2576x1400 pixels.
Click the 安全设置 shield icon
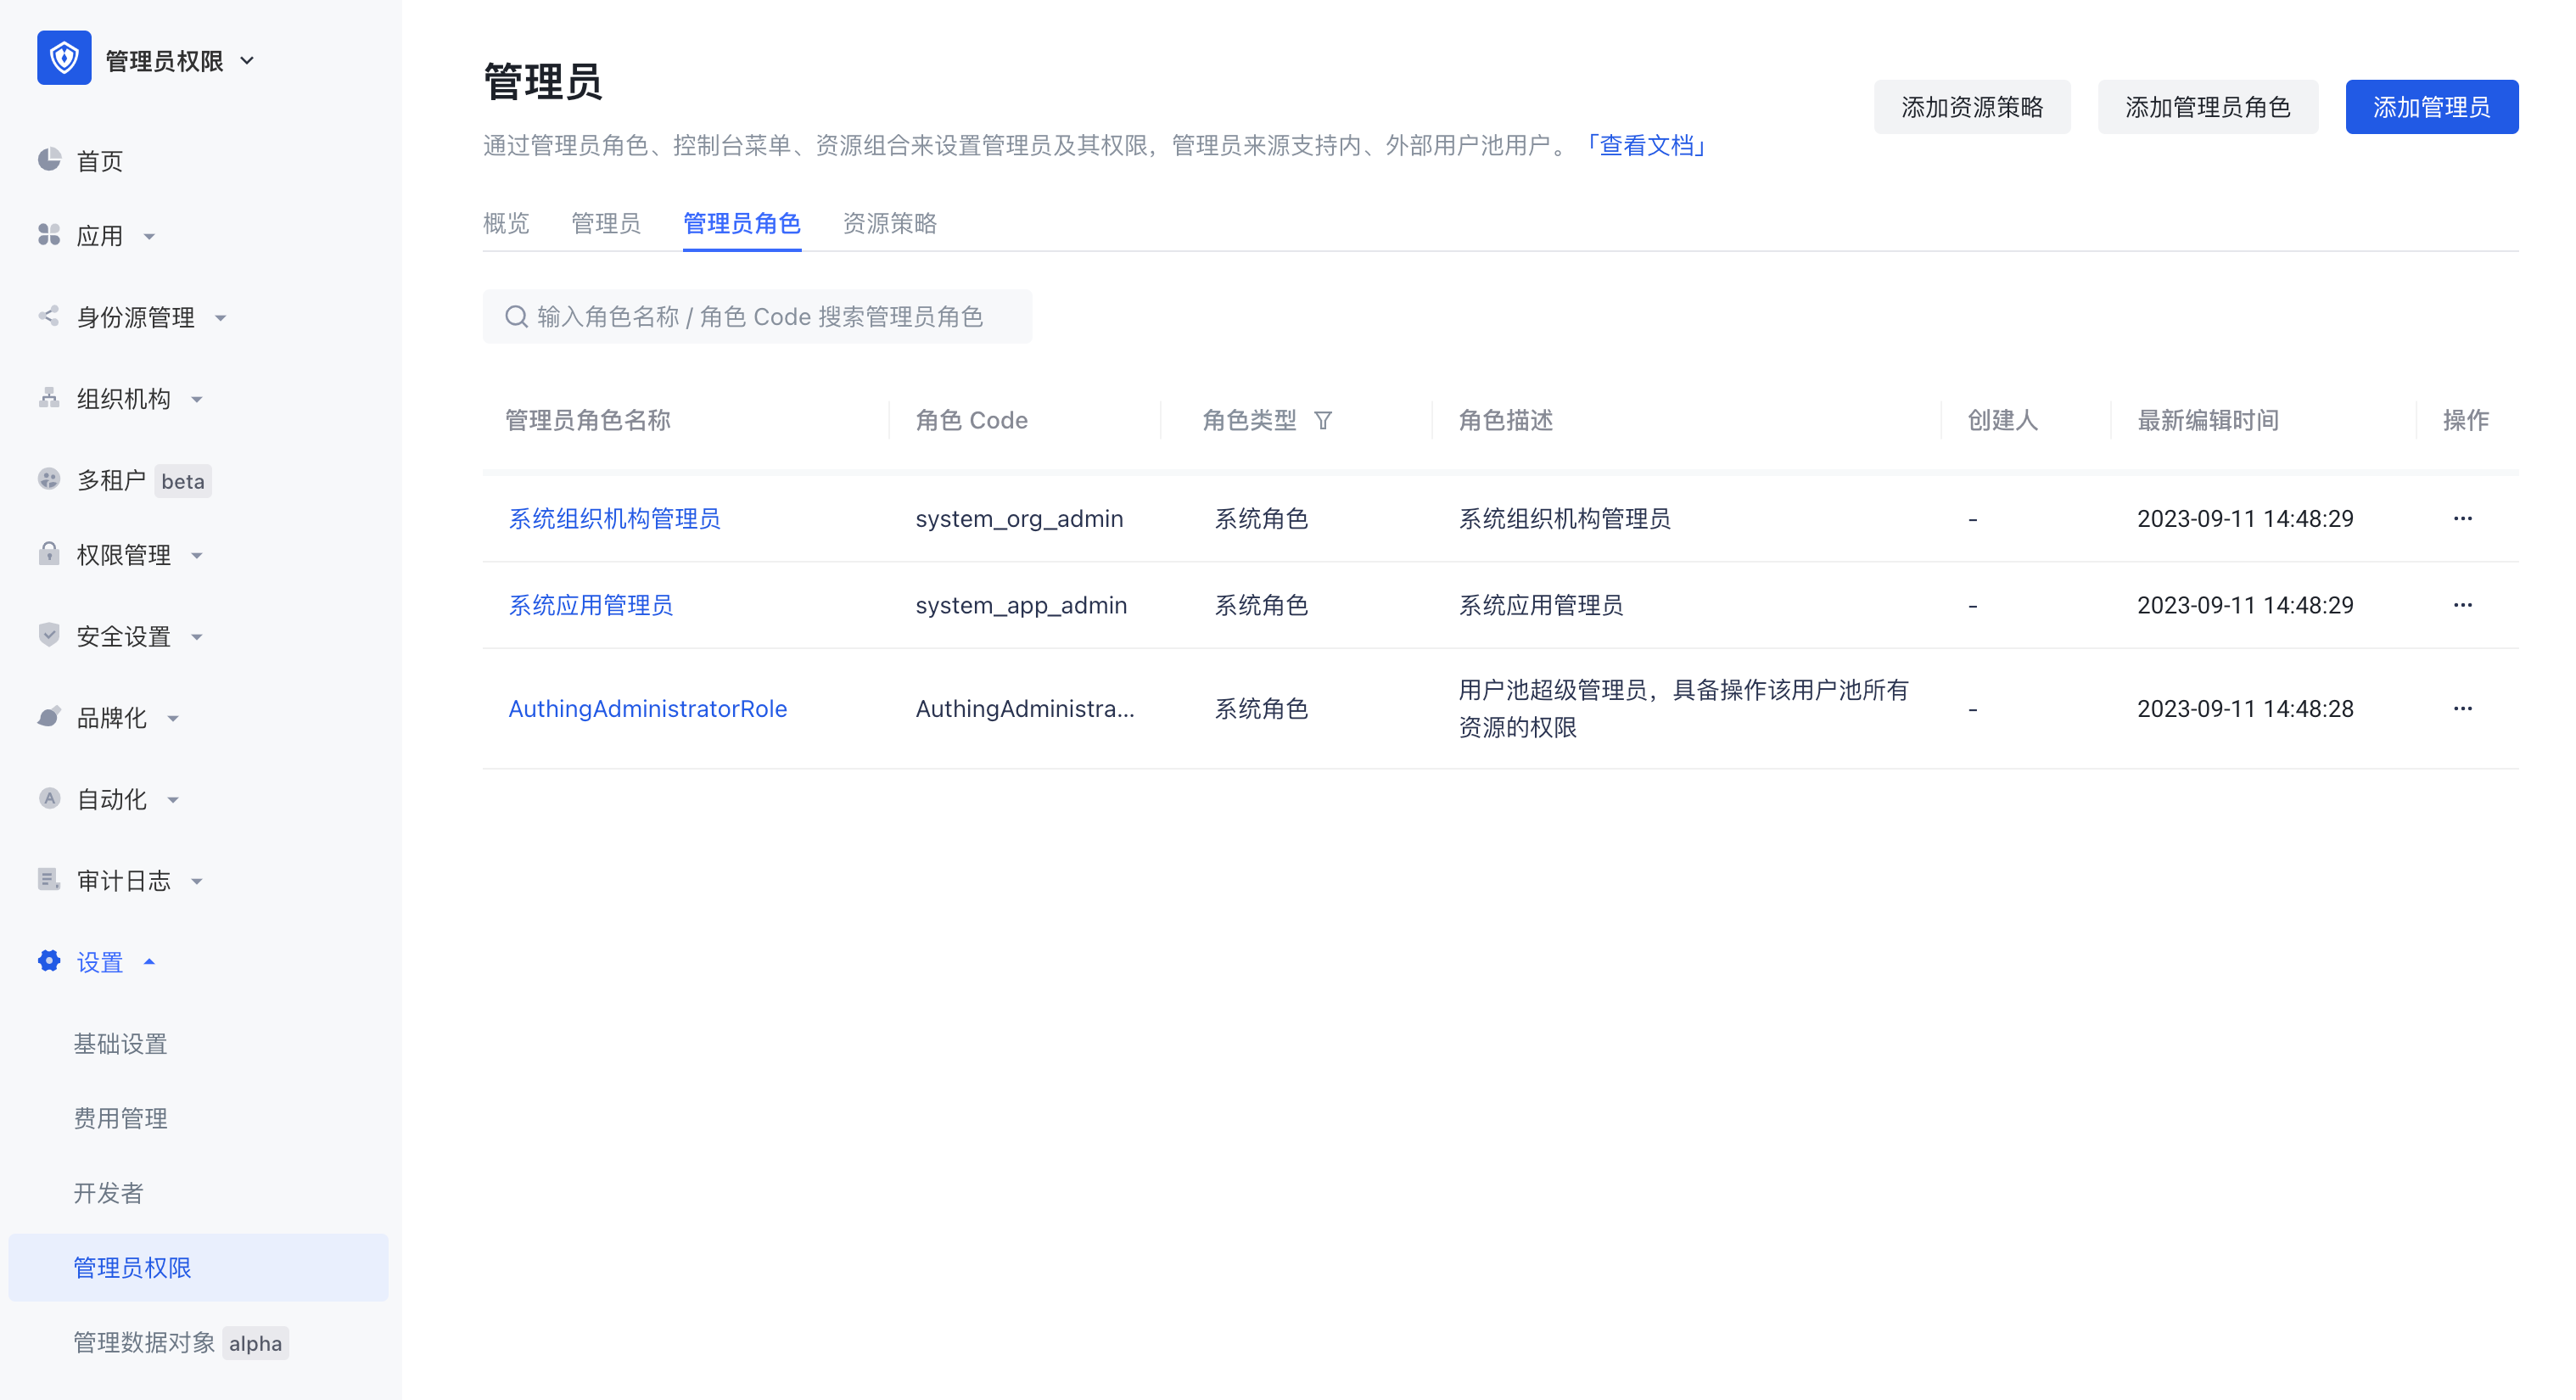(x=49, y=635)
